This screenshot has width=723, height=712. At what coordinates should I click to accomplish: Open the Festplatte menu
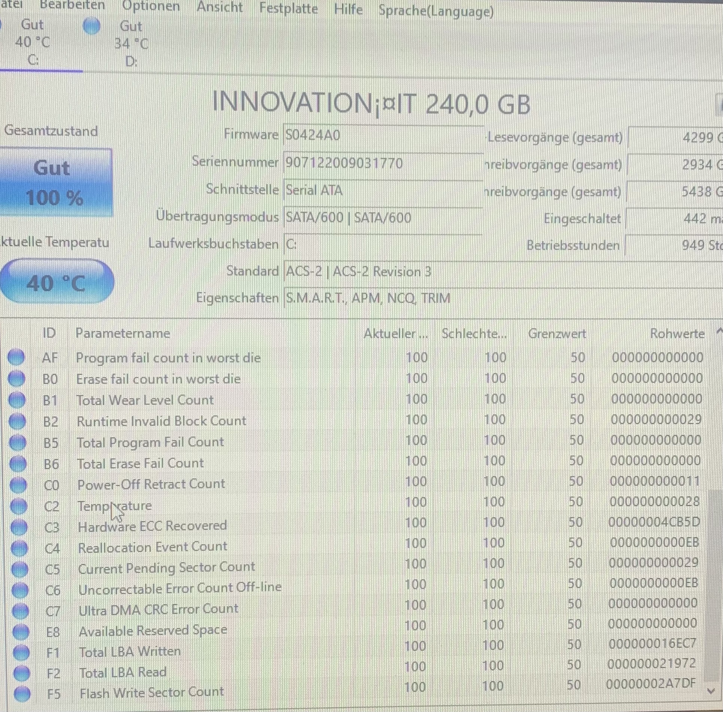(x=288, y=8)
